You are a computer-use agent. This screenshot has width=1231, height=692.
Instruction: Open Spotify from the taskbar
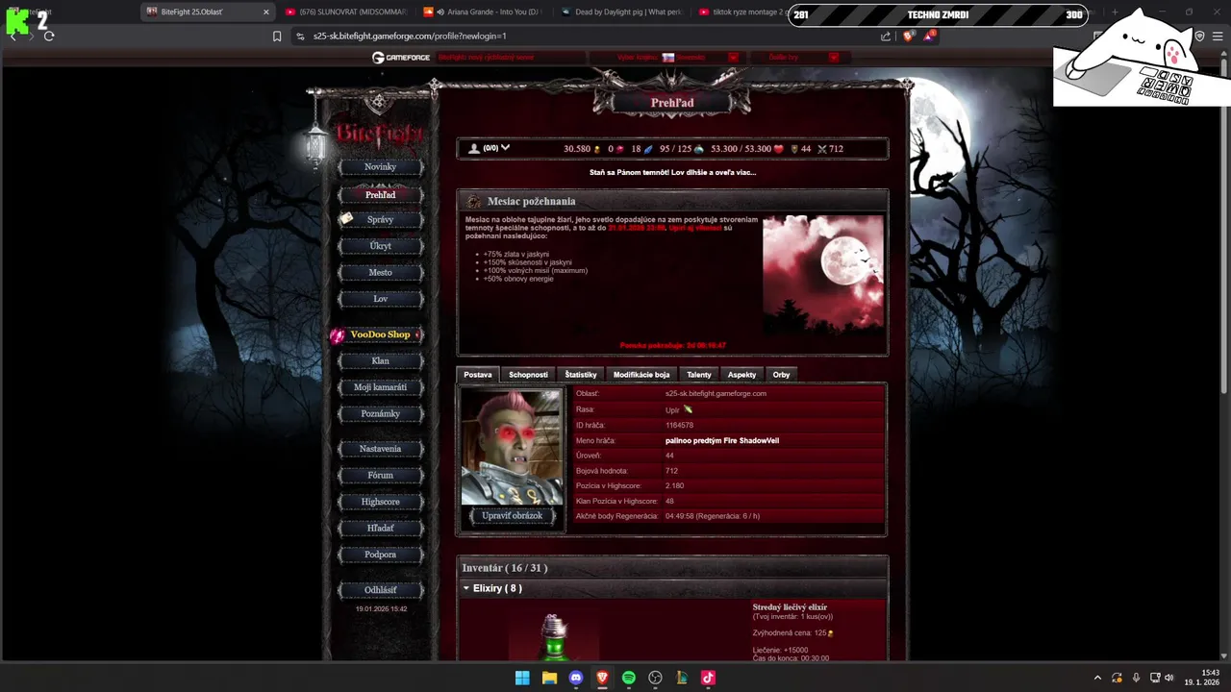pos(629,678)
